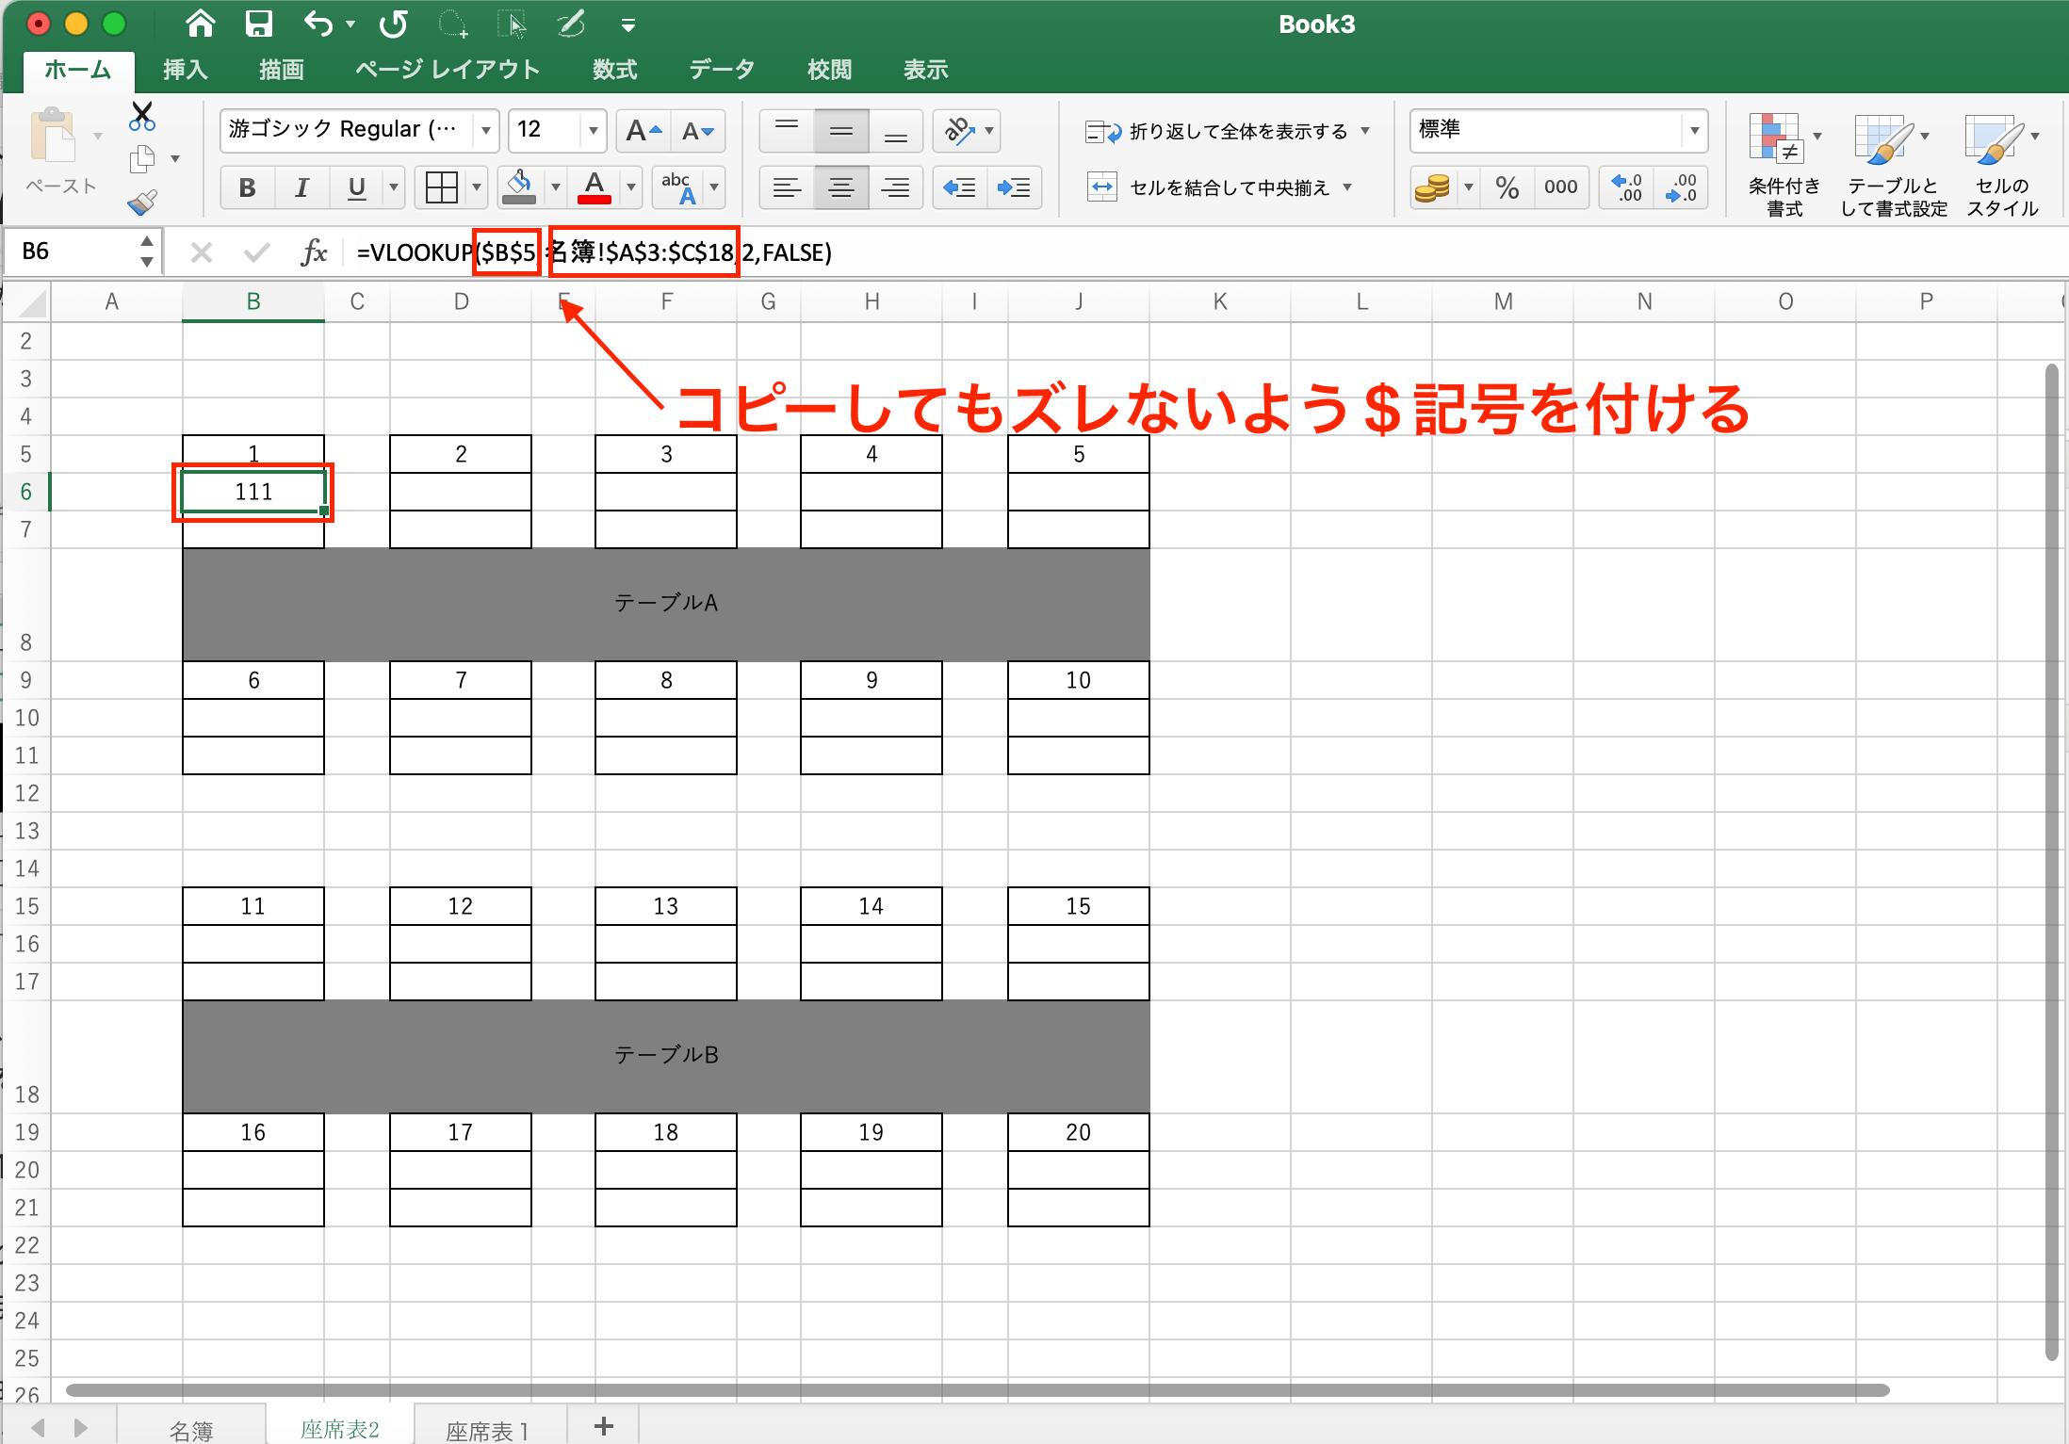Image resolution: width=2069 pixels, height=1444 pixels.
Task: Click the horizontal scrollbar
Action: point(977,1390)
